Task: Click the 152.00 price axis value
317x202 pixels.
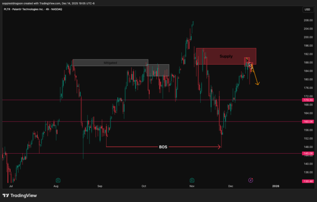Action: (x=308, y=139)
